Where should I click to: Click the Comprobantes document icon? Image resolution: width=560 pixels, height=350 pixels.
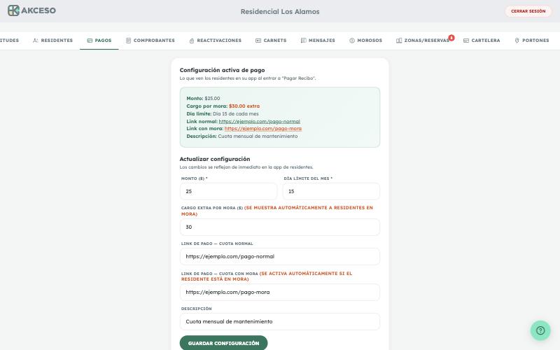pyautogui.click(x=128, y=41)
